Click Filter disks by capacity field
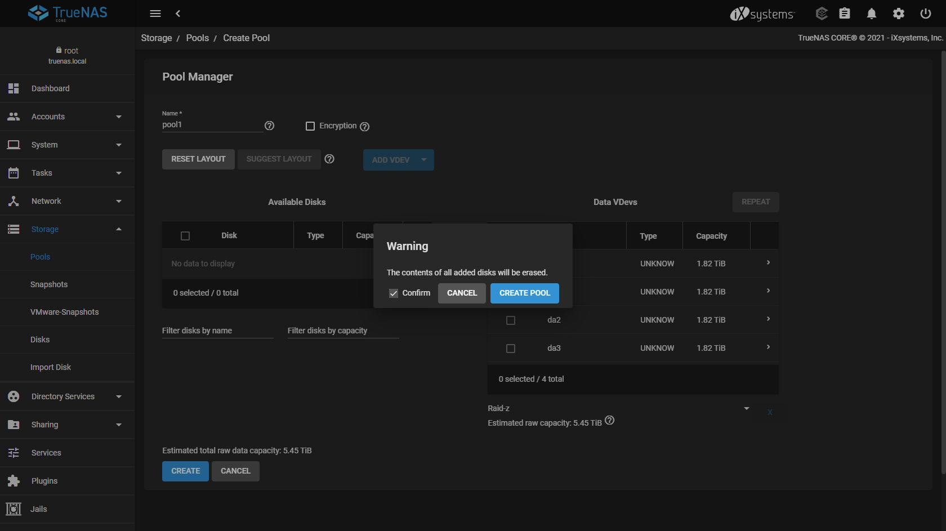 coord(343,331)
